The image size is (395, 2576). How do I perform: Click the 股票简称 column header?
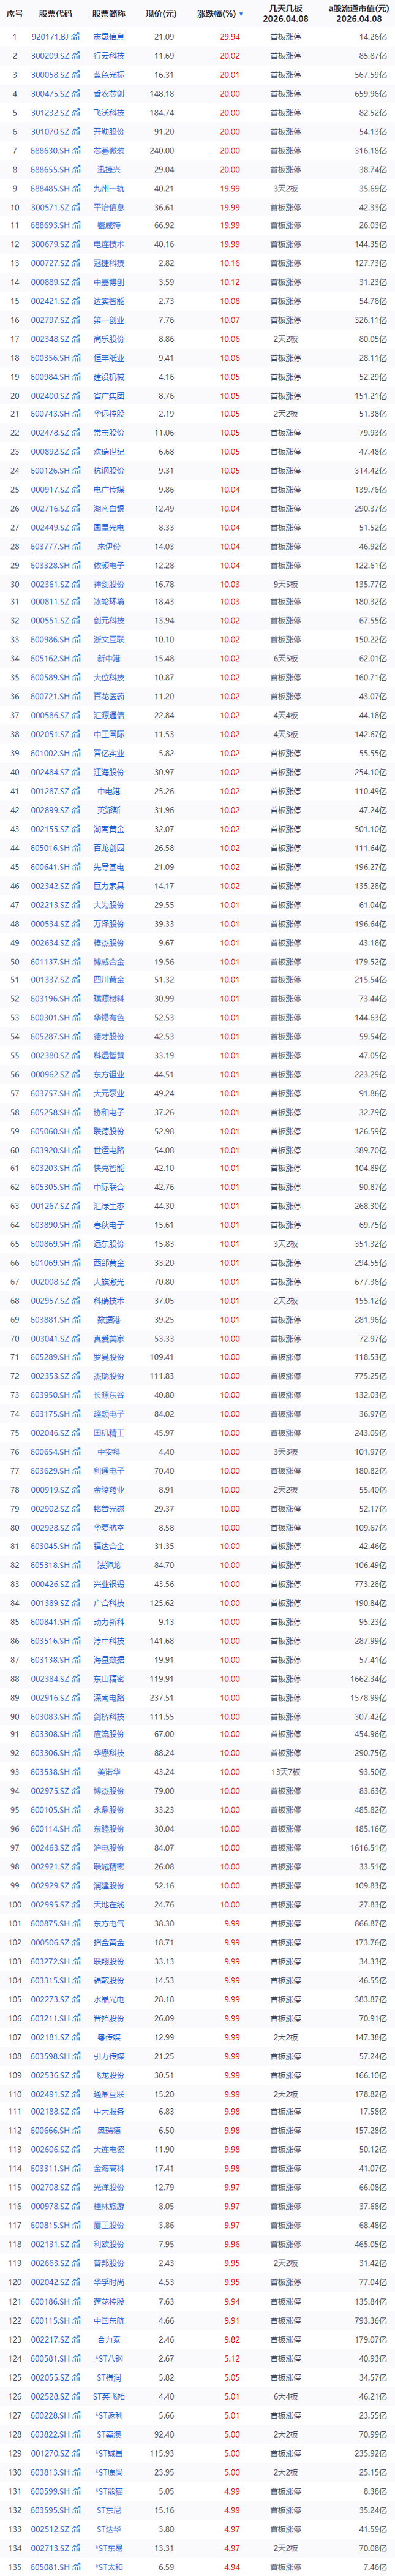pos(109,14)
